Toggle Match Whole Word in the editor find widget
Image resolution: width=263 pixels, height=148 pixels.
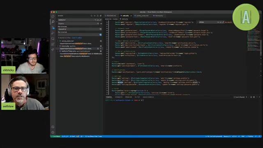point(221,22)
